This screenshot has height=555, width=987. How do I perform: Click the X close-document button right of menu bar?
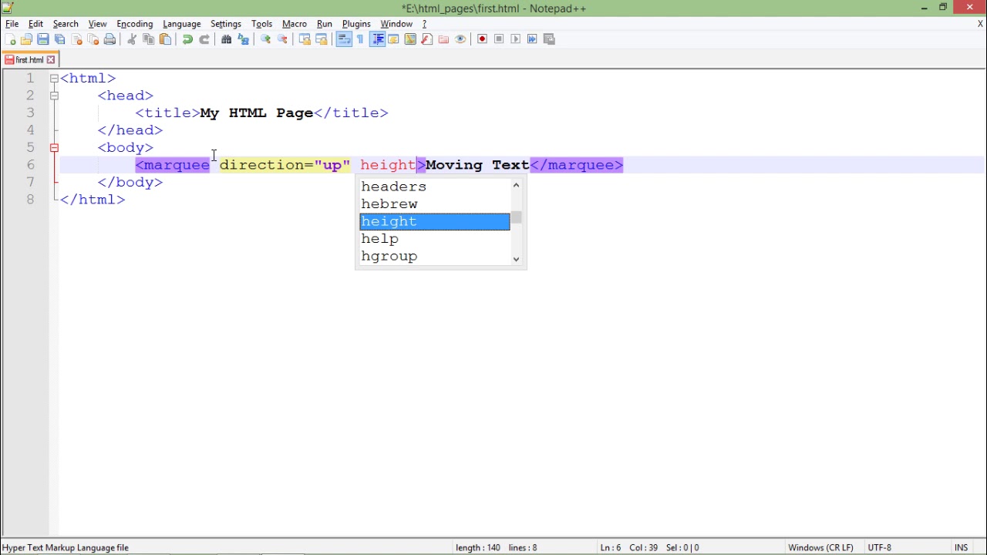[x=980, y=24]
